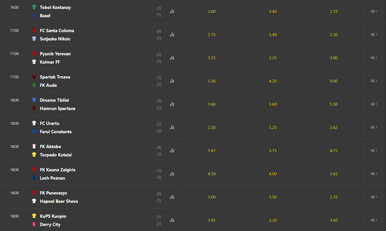Open stats icon for Tobol Kostanay vs Basel

click(172, 11)
